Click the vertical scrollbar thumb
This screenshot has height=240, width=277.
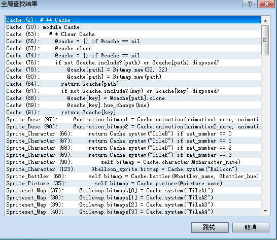tap(265, 40)
